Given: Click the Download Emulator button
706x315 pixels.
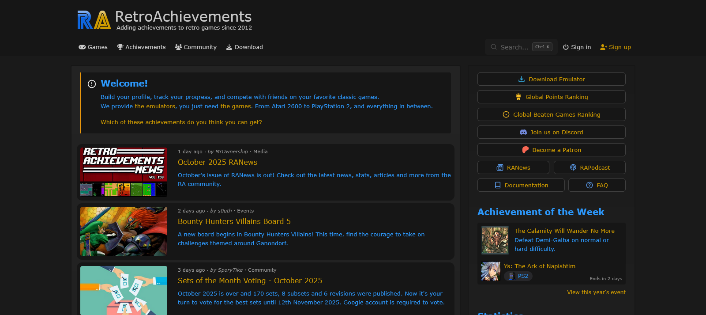Looking at the screenshot, I should tap(551, 80).
